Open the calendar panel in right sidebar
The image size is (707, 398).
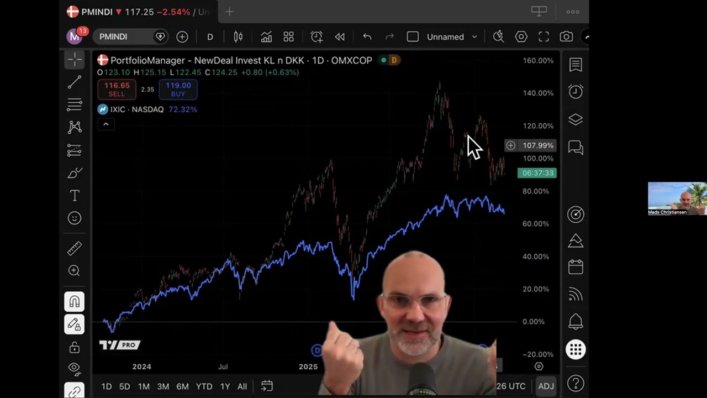[576, 267]
